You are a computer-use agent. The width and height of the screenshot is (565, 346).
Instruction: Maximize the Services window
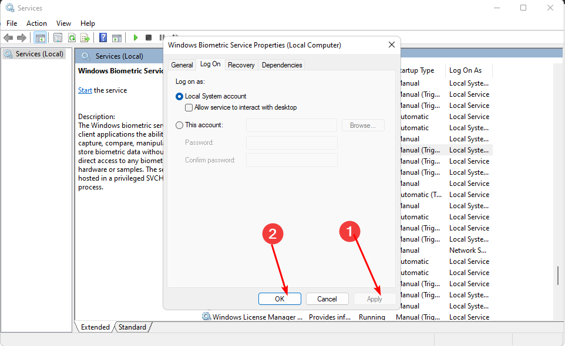523,8
